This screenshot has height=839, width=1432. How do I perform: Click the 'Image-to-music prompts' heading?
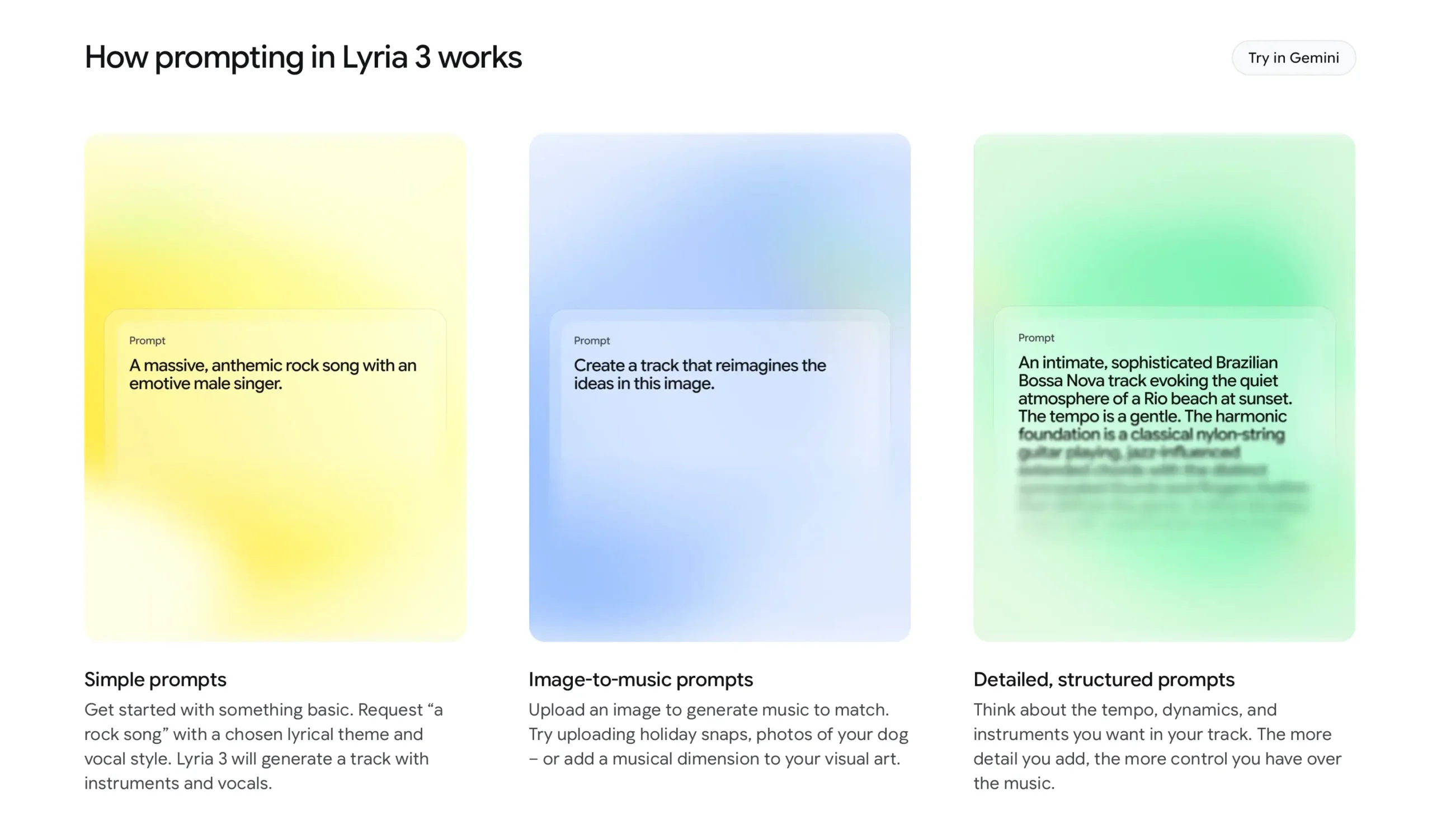tap(640, 679)
